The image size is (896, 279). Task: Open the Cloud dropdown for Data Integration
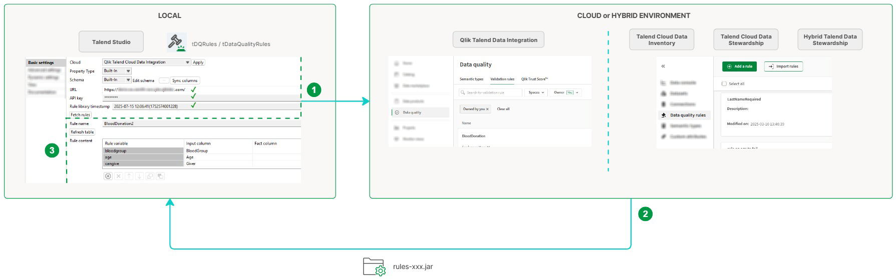(x=187, y=62)
